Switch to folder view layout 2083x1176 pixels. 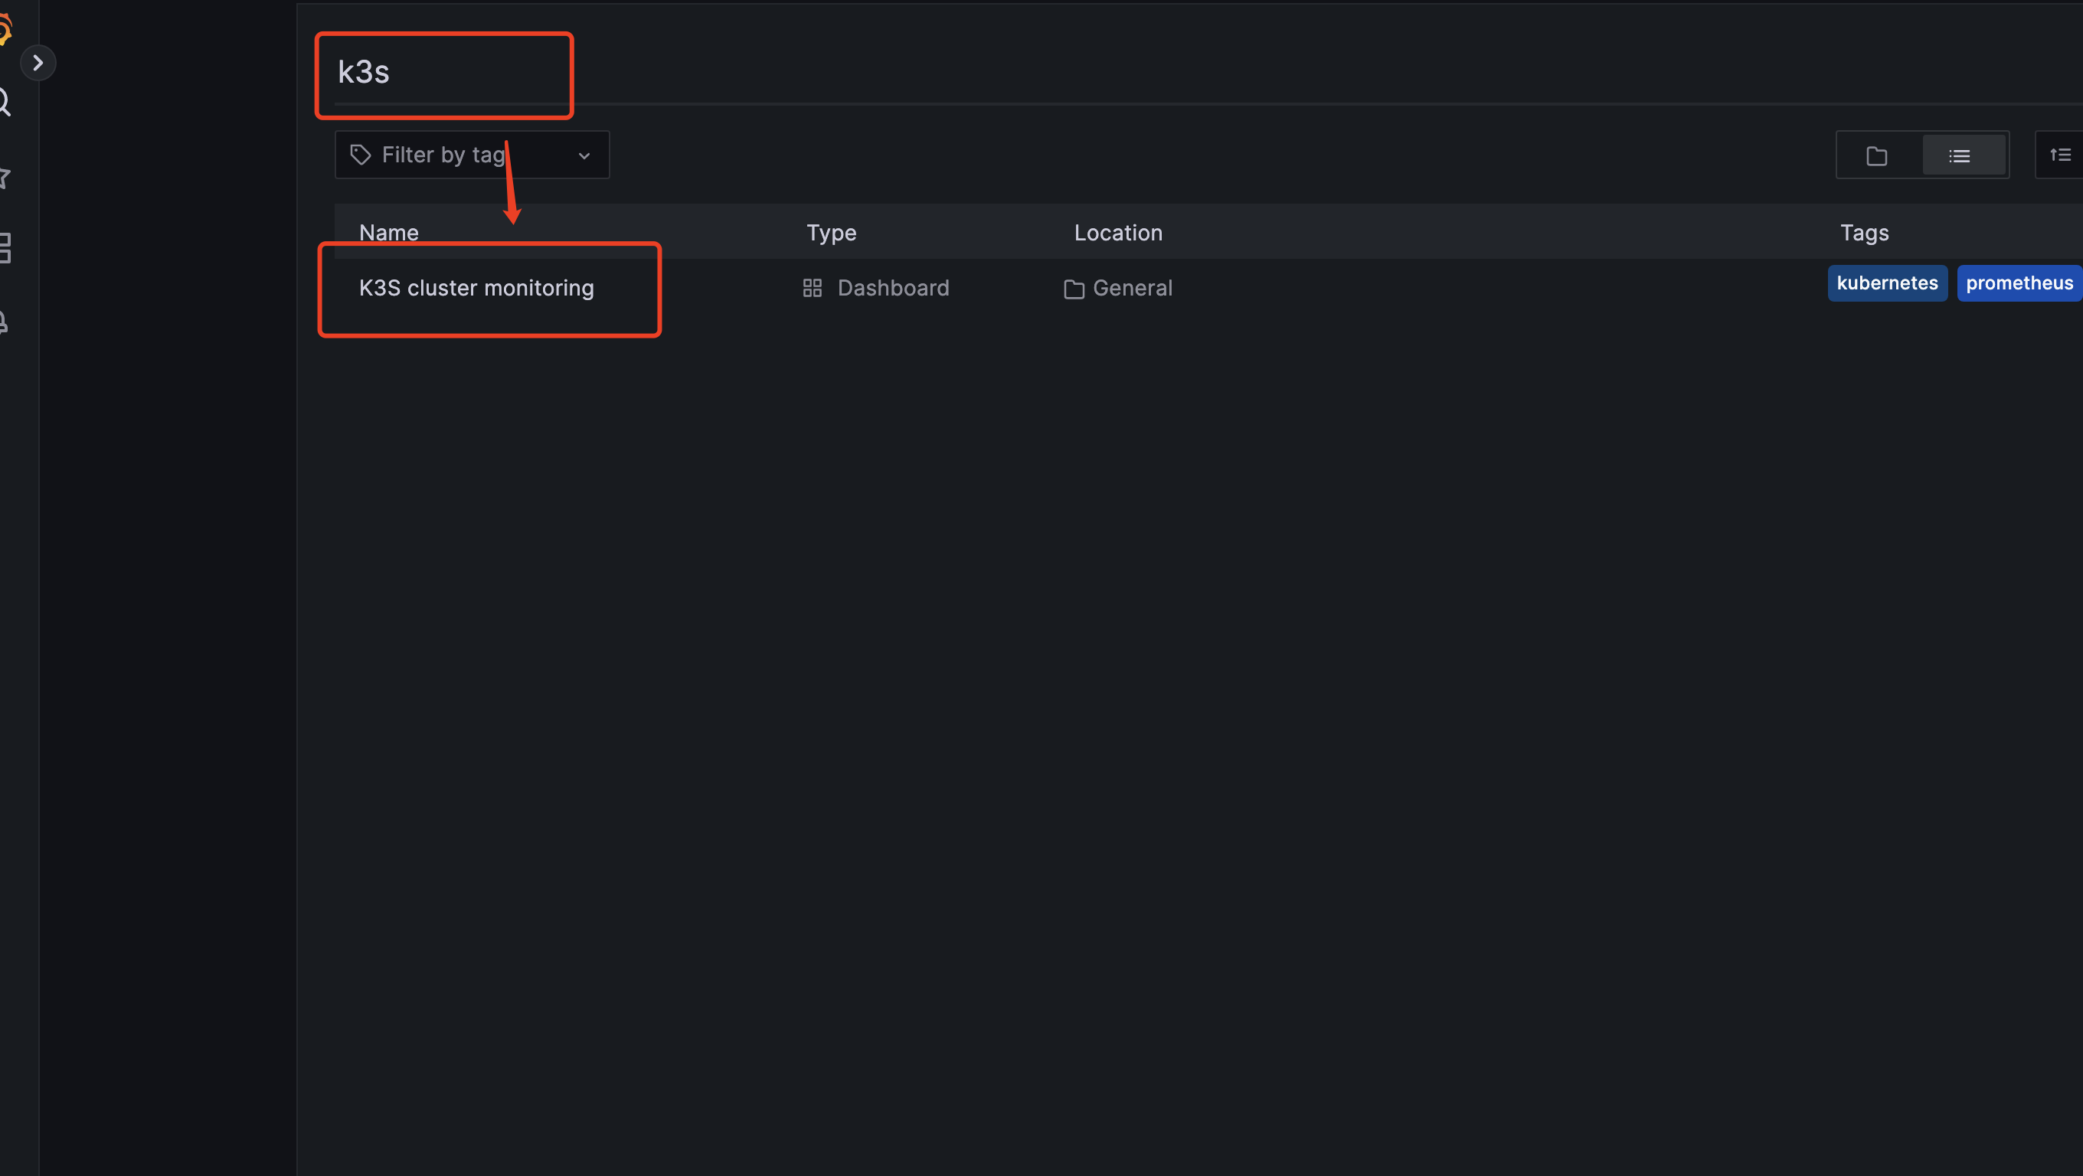(x=1877, y=155)
